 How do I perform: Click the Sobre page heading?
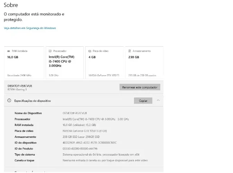(11, 5)
